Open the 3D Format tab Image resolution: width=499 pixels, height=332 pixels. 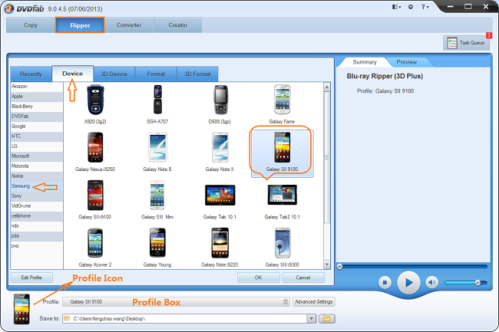(x=197, y=74)
